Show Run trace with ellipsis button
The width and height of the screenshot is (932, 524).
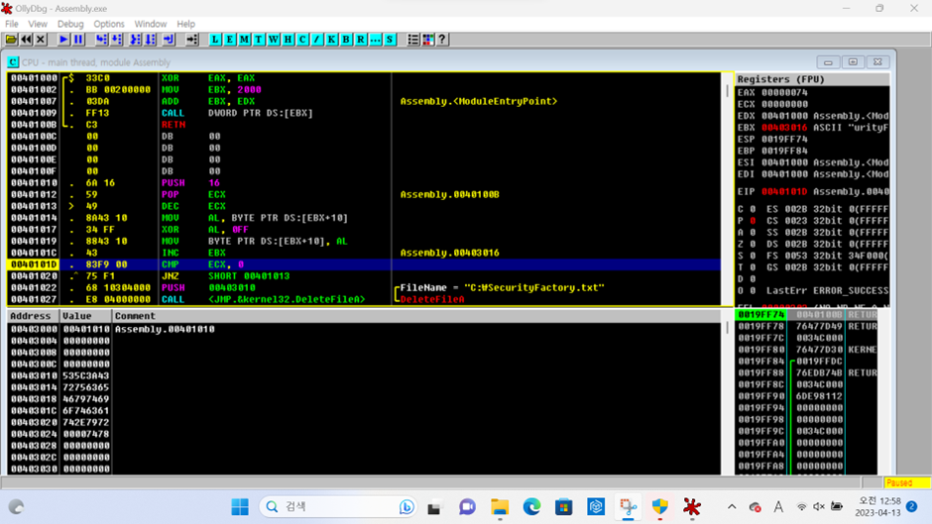click(x=375, y=40)
